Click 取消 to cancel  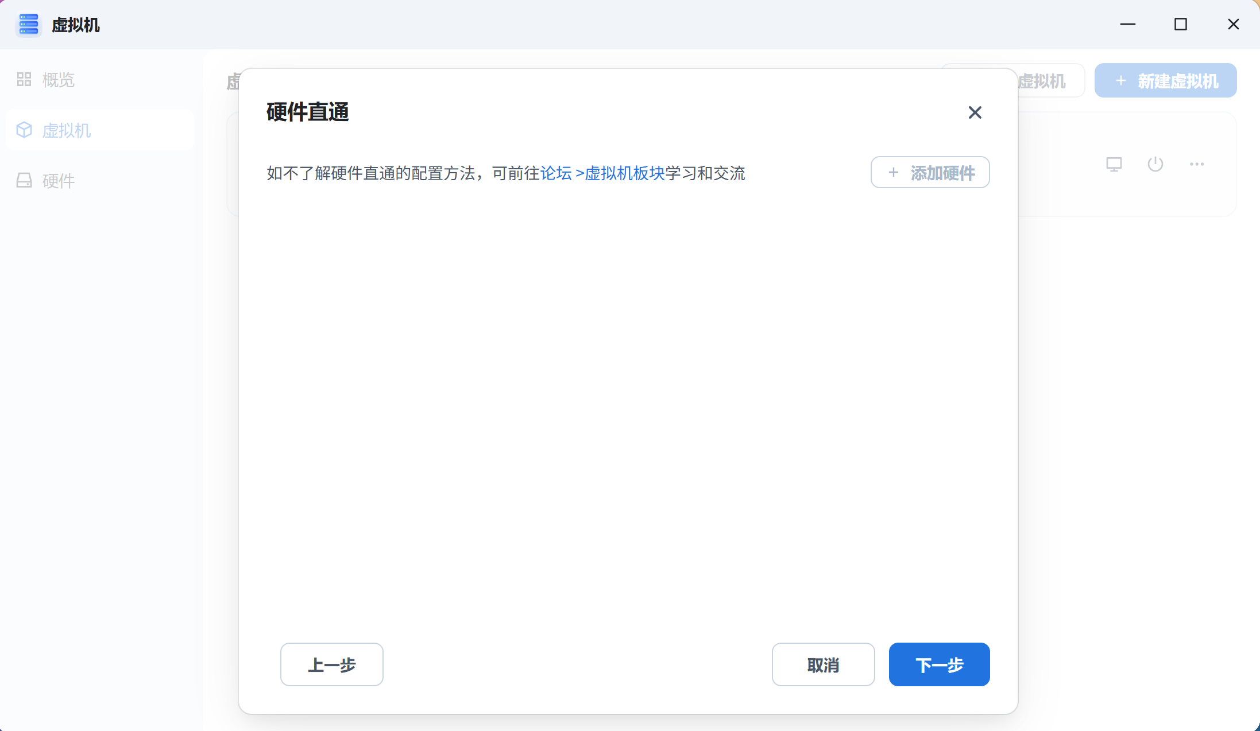(x=824, y=664)
